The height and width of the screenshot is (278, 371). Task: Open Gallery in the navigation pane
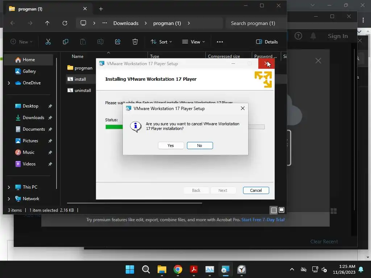tap(29, 71)
